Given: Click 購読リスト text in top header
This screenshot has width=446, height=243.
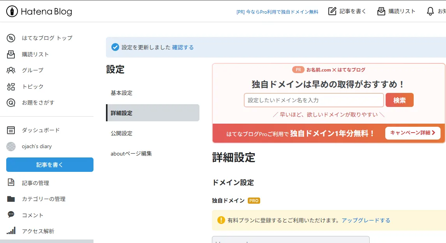Looking at the screenshot, I should (x=402, y=11).
